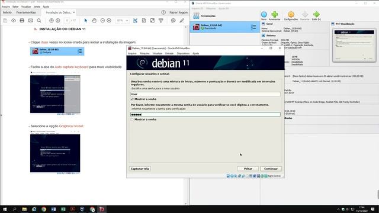Go to previous page with up arrow
This screenshot has width=379, height=213.
pyautogui.click(x=52, y=21)
